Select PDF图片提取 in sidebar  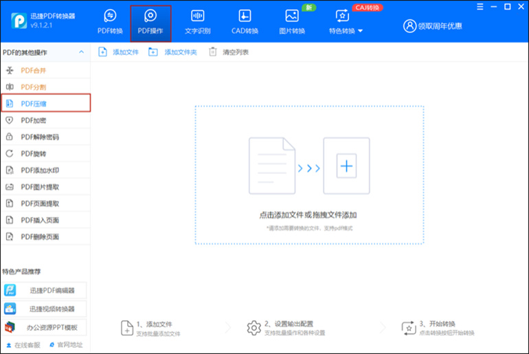tap(45, 186)
